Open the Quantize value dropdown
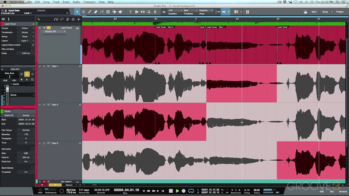Image resolution: width=349 pixels, height=196 pixels. (x=175, y=10)
